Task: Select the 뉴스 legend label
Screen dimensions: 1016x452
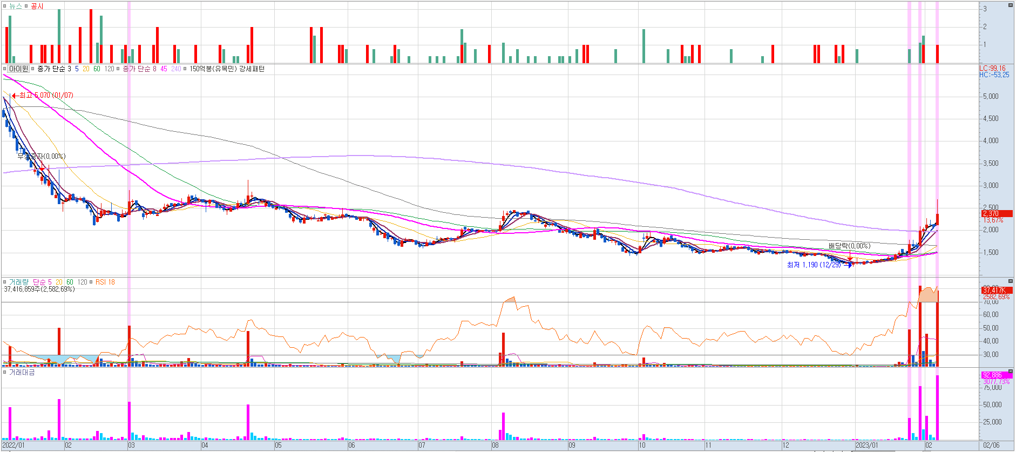Action: (16, 6)
